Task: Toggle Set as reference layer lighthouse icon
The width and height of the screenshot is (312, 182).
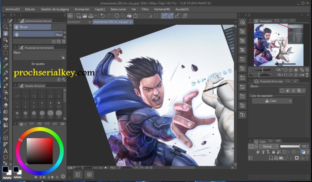Action: 263,152
